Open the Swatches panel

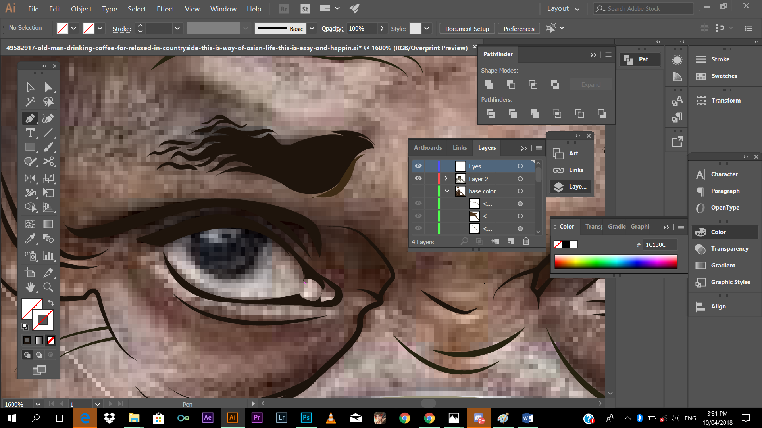724,76
